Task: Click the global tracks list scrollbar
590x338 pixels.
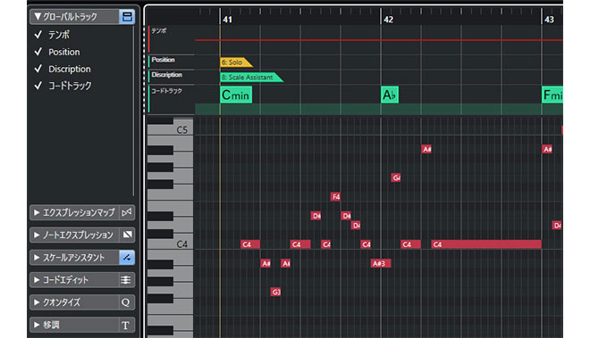Action: pyautogui.click(x=133, y=111)
